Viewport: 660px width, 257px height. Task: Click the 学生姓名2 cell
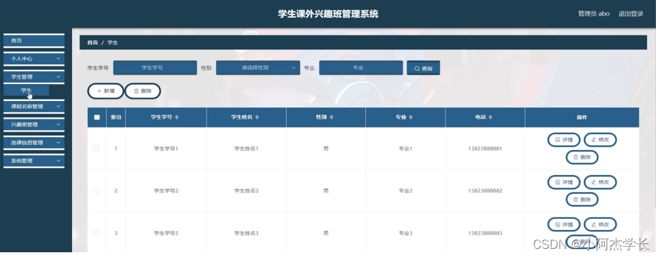[x=246, y=191]
